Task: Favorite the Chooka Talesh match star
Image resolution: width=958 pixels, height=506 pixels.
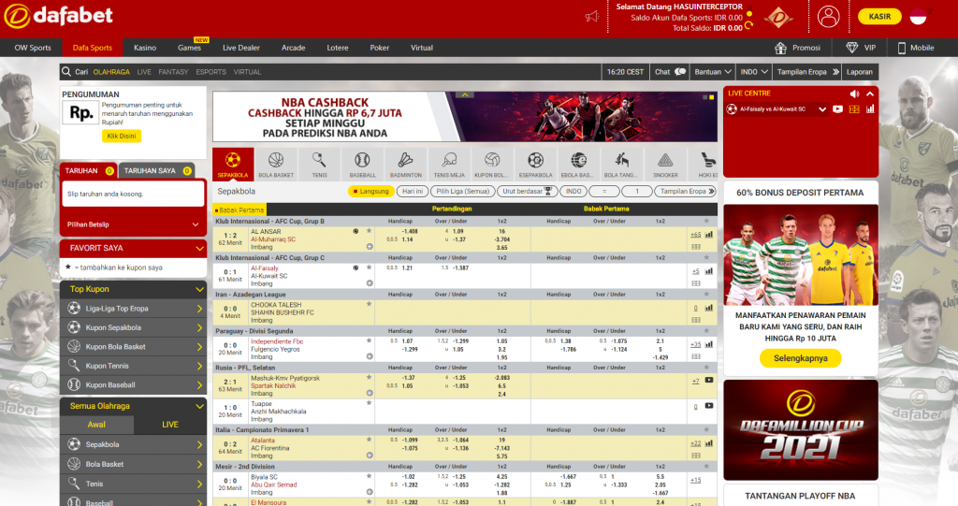Action: point(369,304)
